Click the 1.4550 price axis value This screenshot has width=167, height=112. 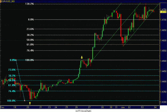coord(163,51)
